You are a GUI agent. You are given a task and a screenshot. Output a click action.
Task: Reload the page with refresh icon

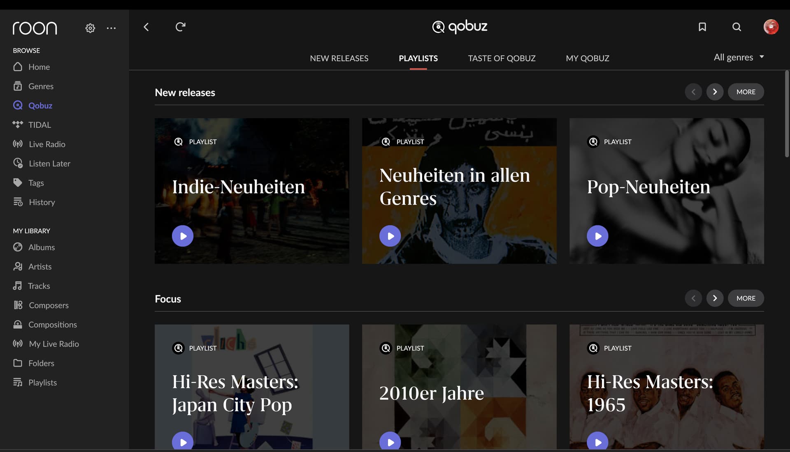tap(180, 27)
